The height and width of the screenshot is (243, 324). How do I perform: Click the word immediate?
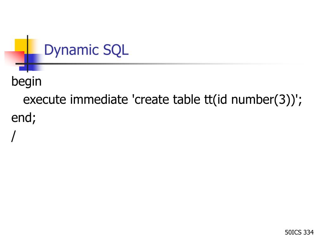(x=99, y=100)
